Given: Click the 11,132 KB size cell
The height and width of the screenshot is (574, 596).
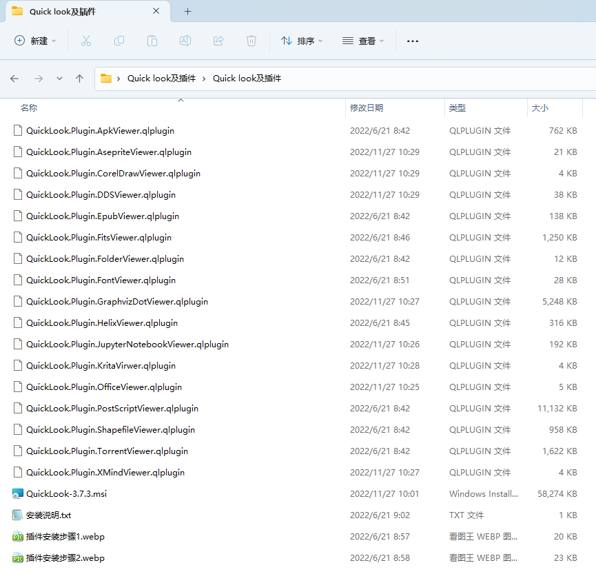Looking at the screenshot, I should tap(557, 408).
